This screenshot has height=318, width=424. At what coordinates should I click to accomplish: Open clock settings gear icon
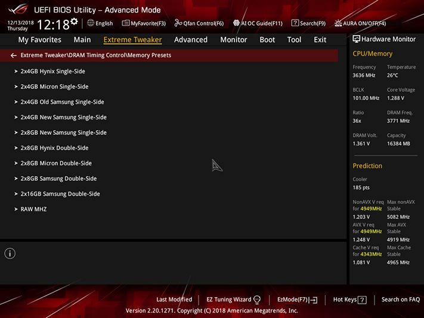point(74,21)
